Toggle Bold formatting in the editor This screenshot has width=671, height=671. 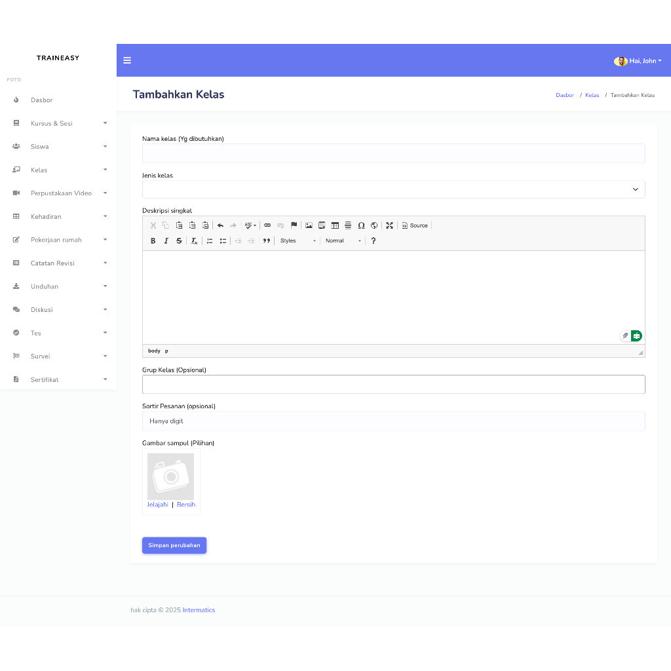(x=153, y=241)
